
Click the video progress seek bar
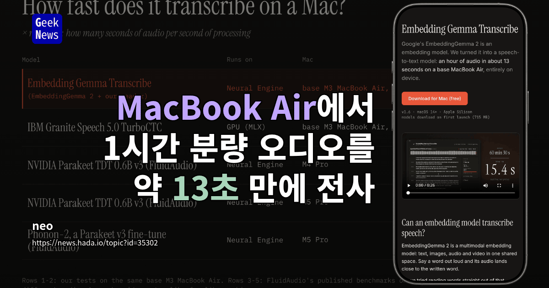[461, 193]
